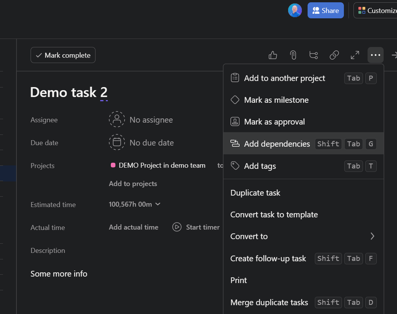397x314 pixels.
Task: Choose Duplicate task from menu
Action: [x=255, y=193]
